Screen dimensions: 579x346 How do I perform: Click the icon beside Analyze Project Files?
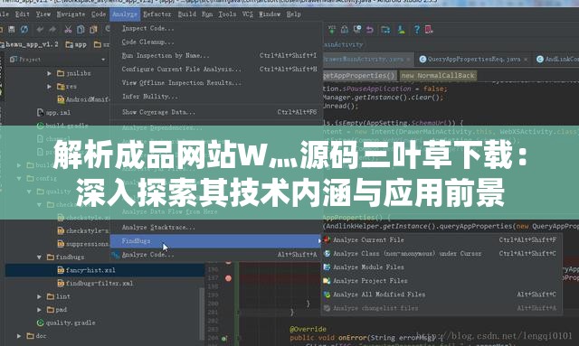(x=327, y=281)
